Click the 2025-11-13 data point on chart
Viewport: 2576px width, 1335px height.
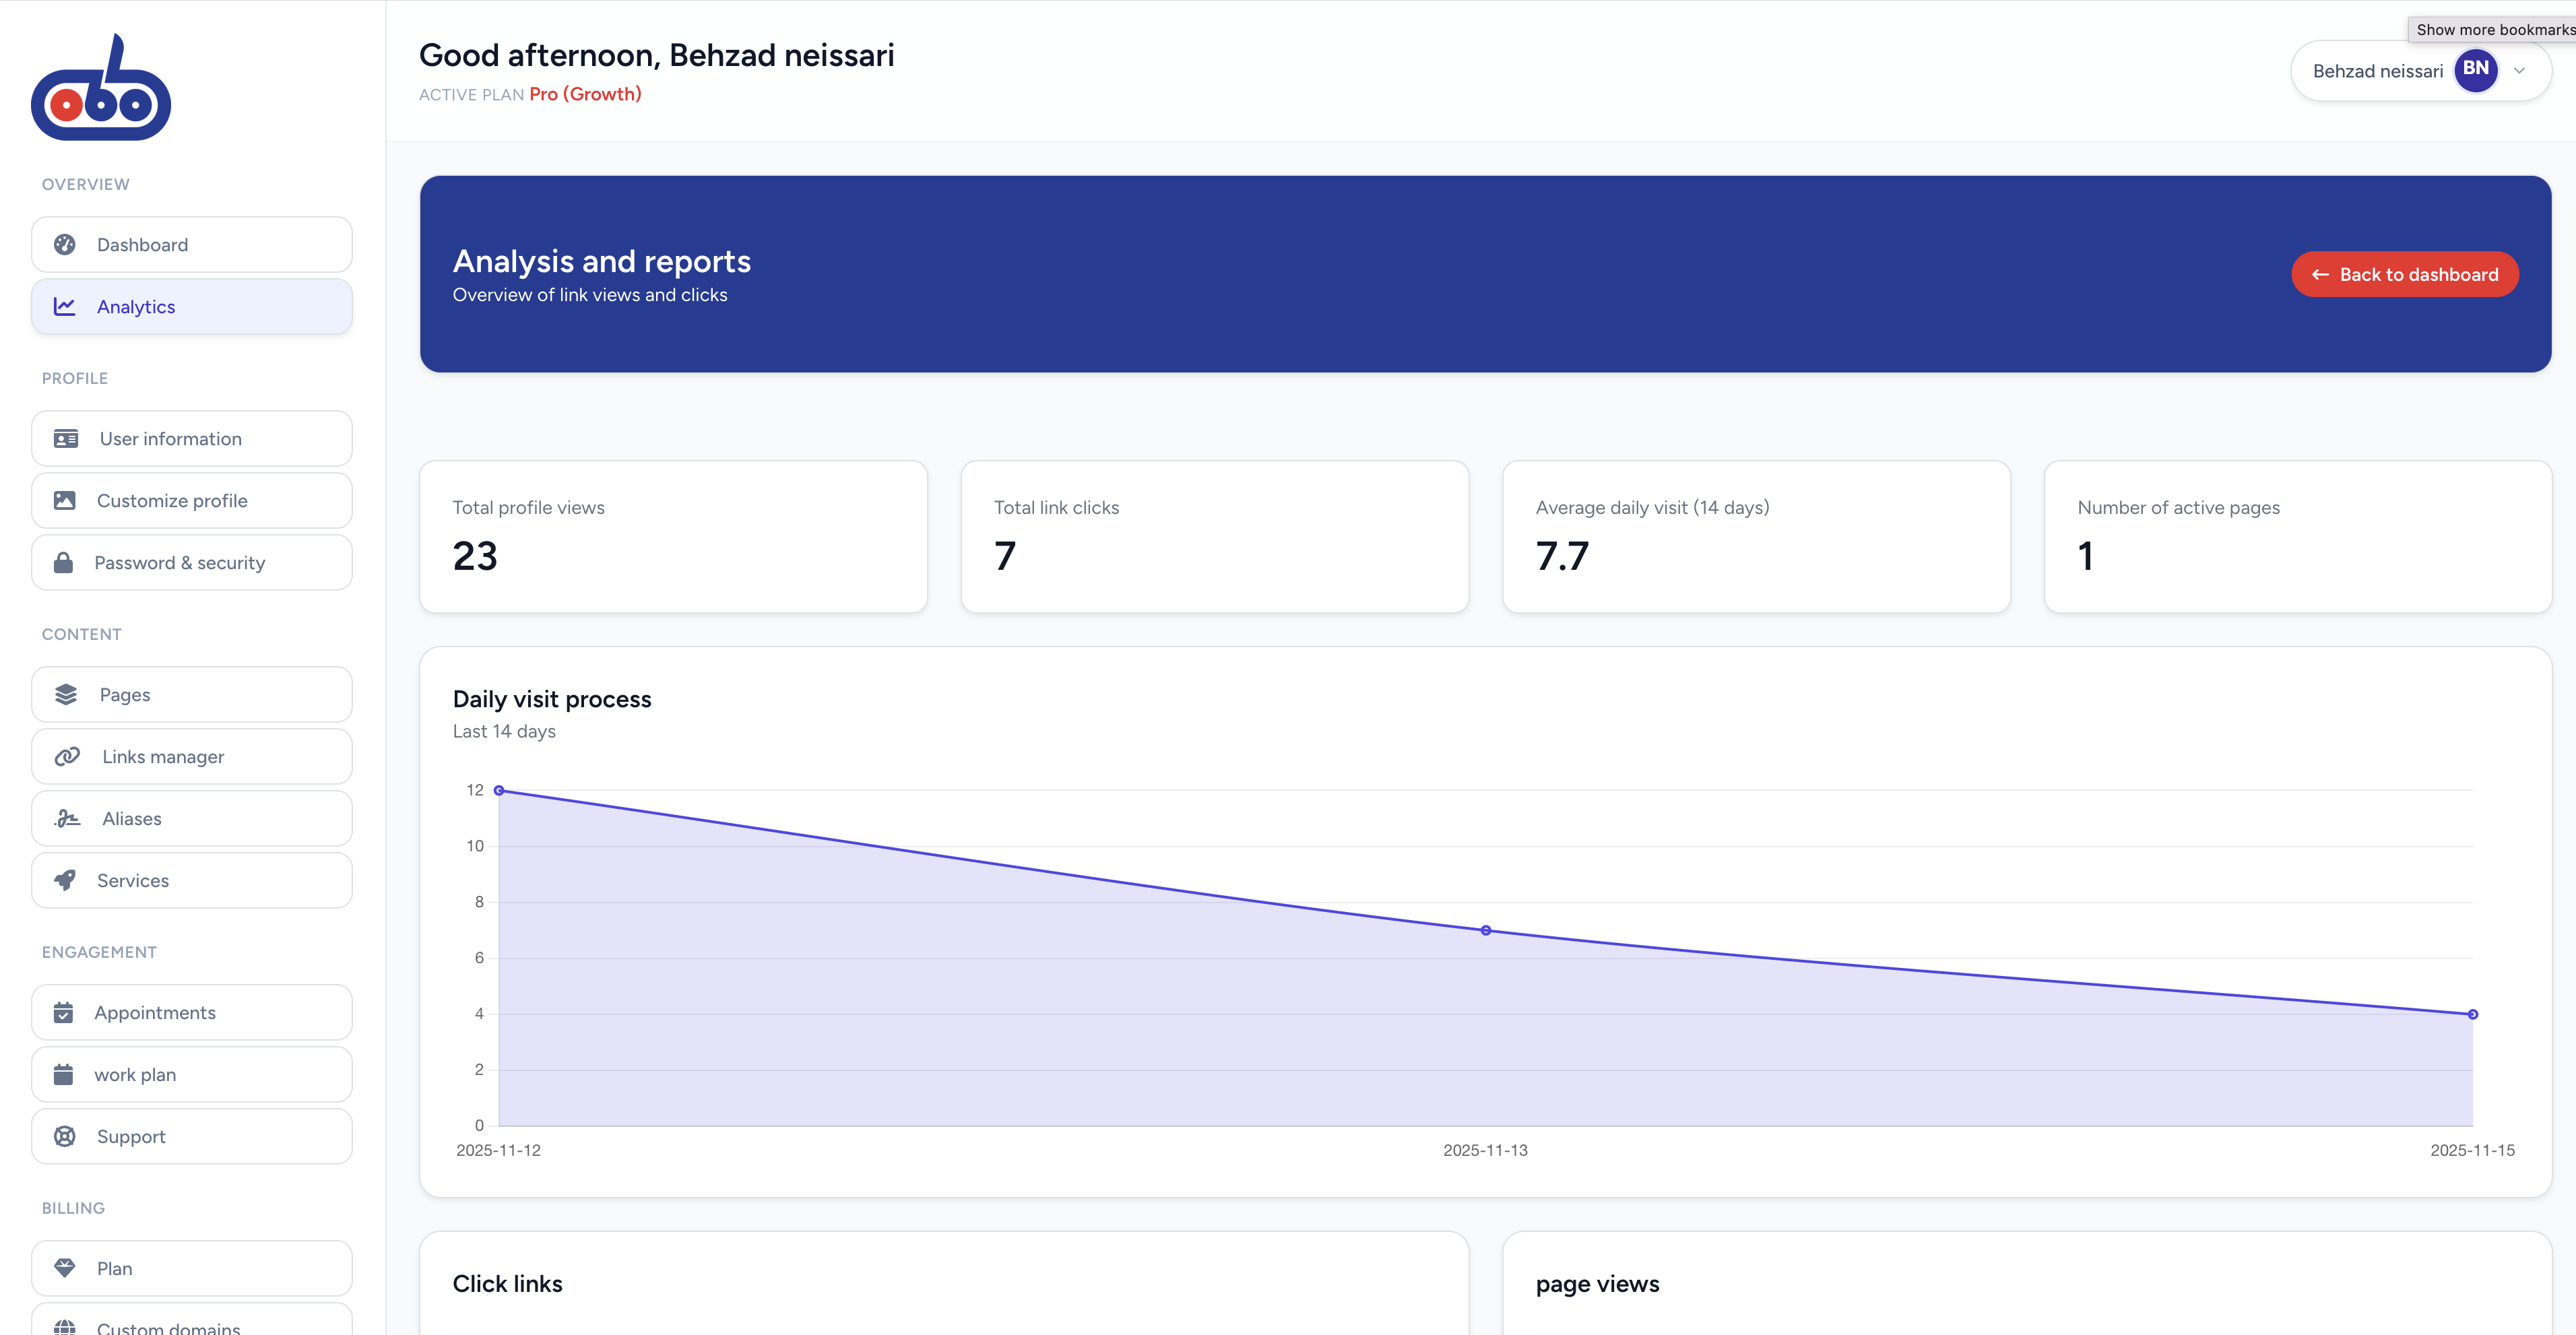(1485, 931)
